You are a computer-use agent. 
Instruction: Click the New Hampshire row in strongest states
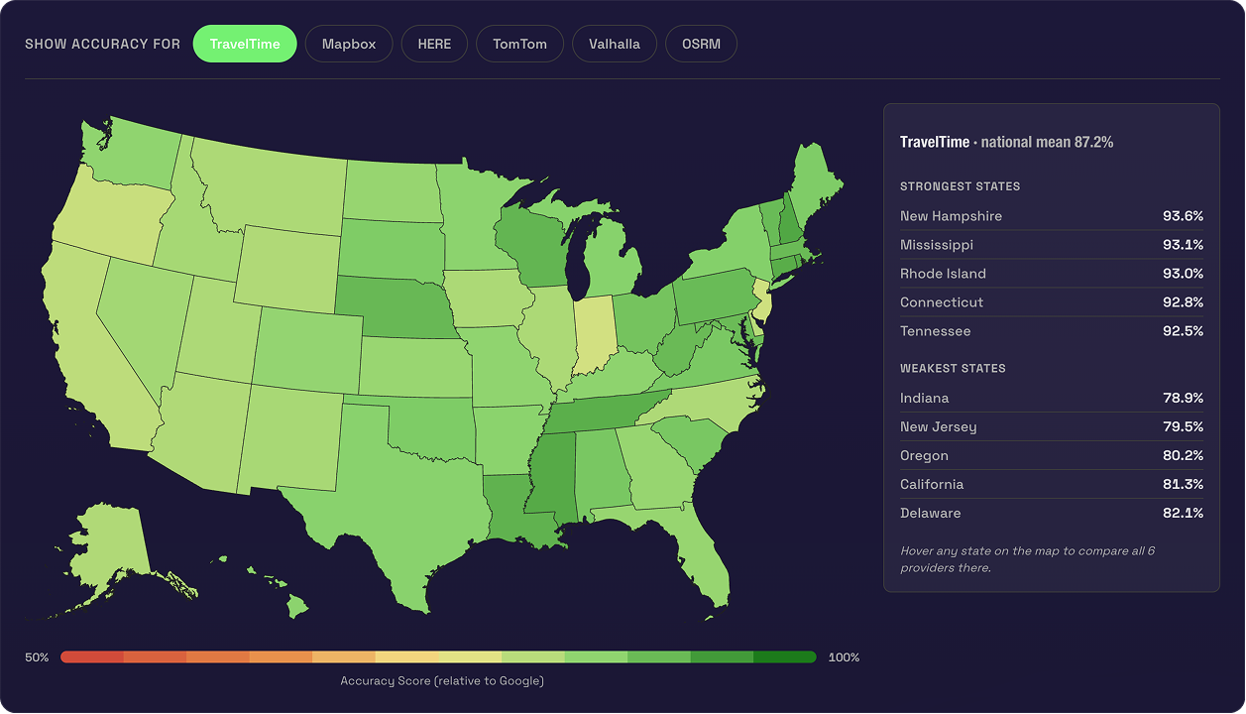(x=1052, y=216)
